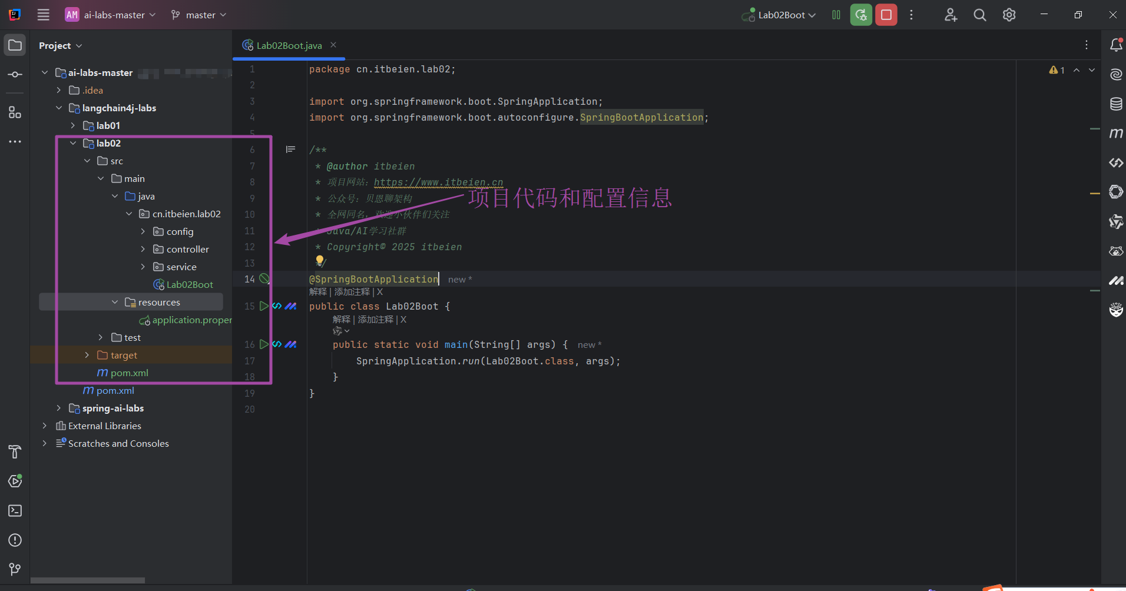Open the itbeien.cn website link
The width and height of the screenshot is (1126, 591).
[x=439, y=182]
